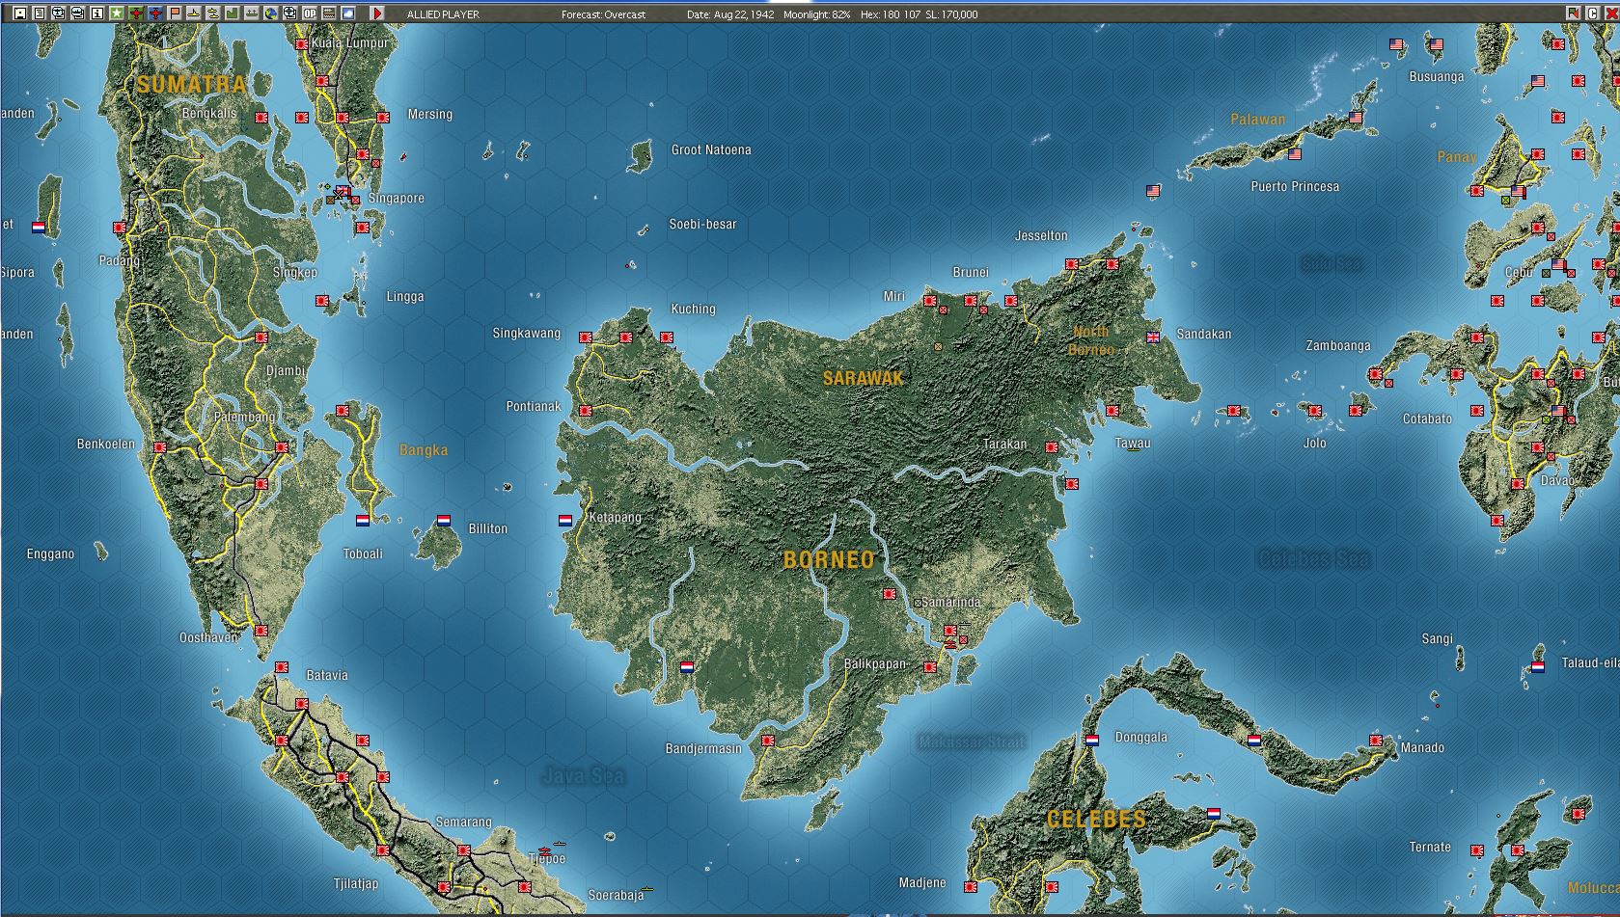This screenshot has width=1620, height=917.
Task: Select the Dutch flag base beside Ketapang
Action: (x=565, y=520)
